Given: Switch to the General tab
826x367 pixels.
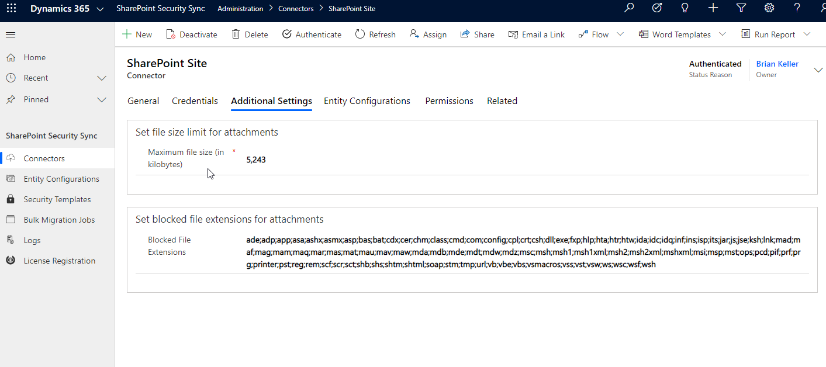Looking at the screenshot, I should (x=143, y=101).
